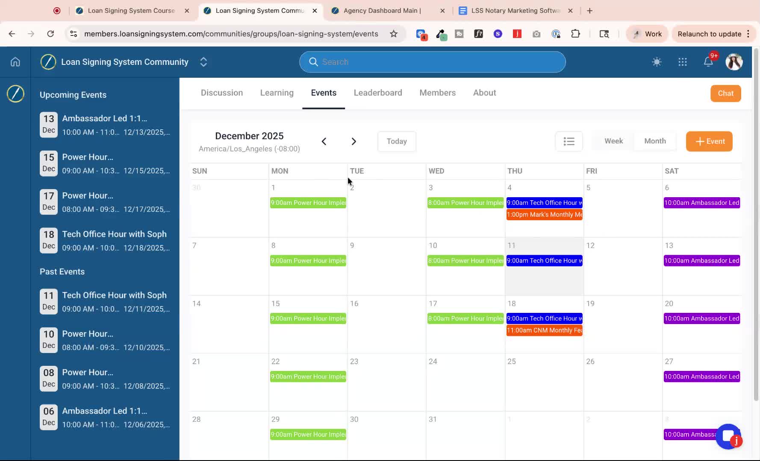Image resolution: width=760 pixels, height=461 pixels.
Task: Open 06 Dec Ambassador Led past event
Action: 105,417
